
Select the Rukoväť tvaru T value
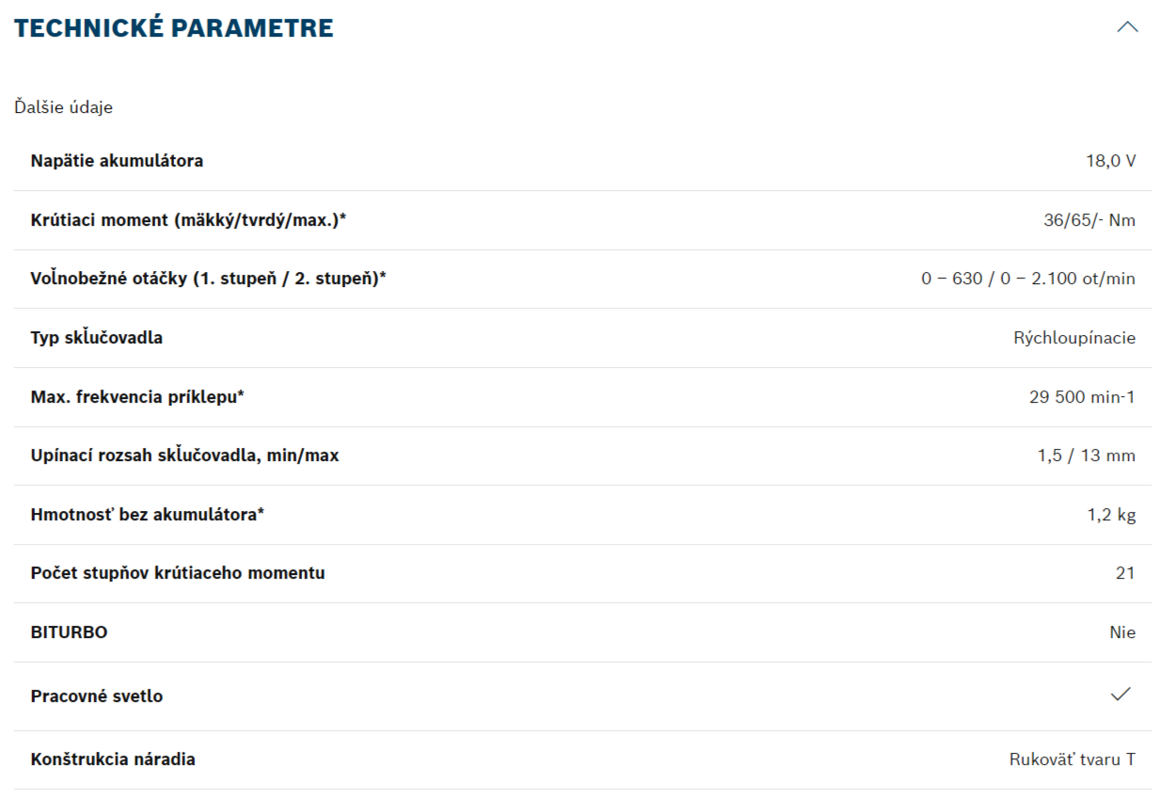click(1072, 759)
